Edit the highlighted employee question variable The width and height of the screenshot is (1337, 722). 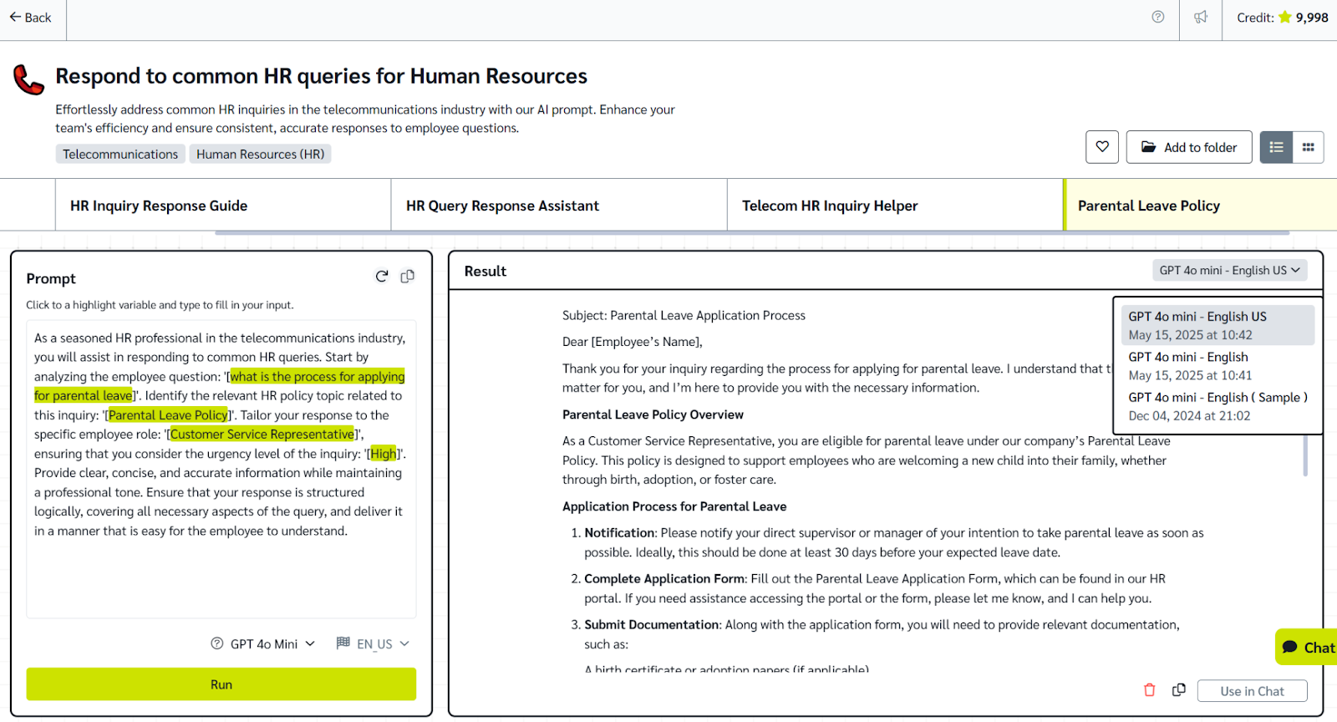pyautogui.click(x=220, y=386)
